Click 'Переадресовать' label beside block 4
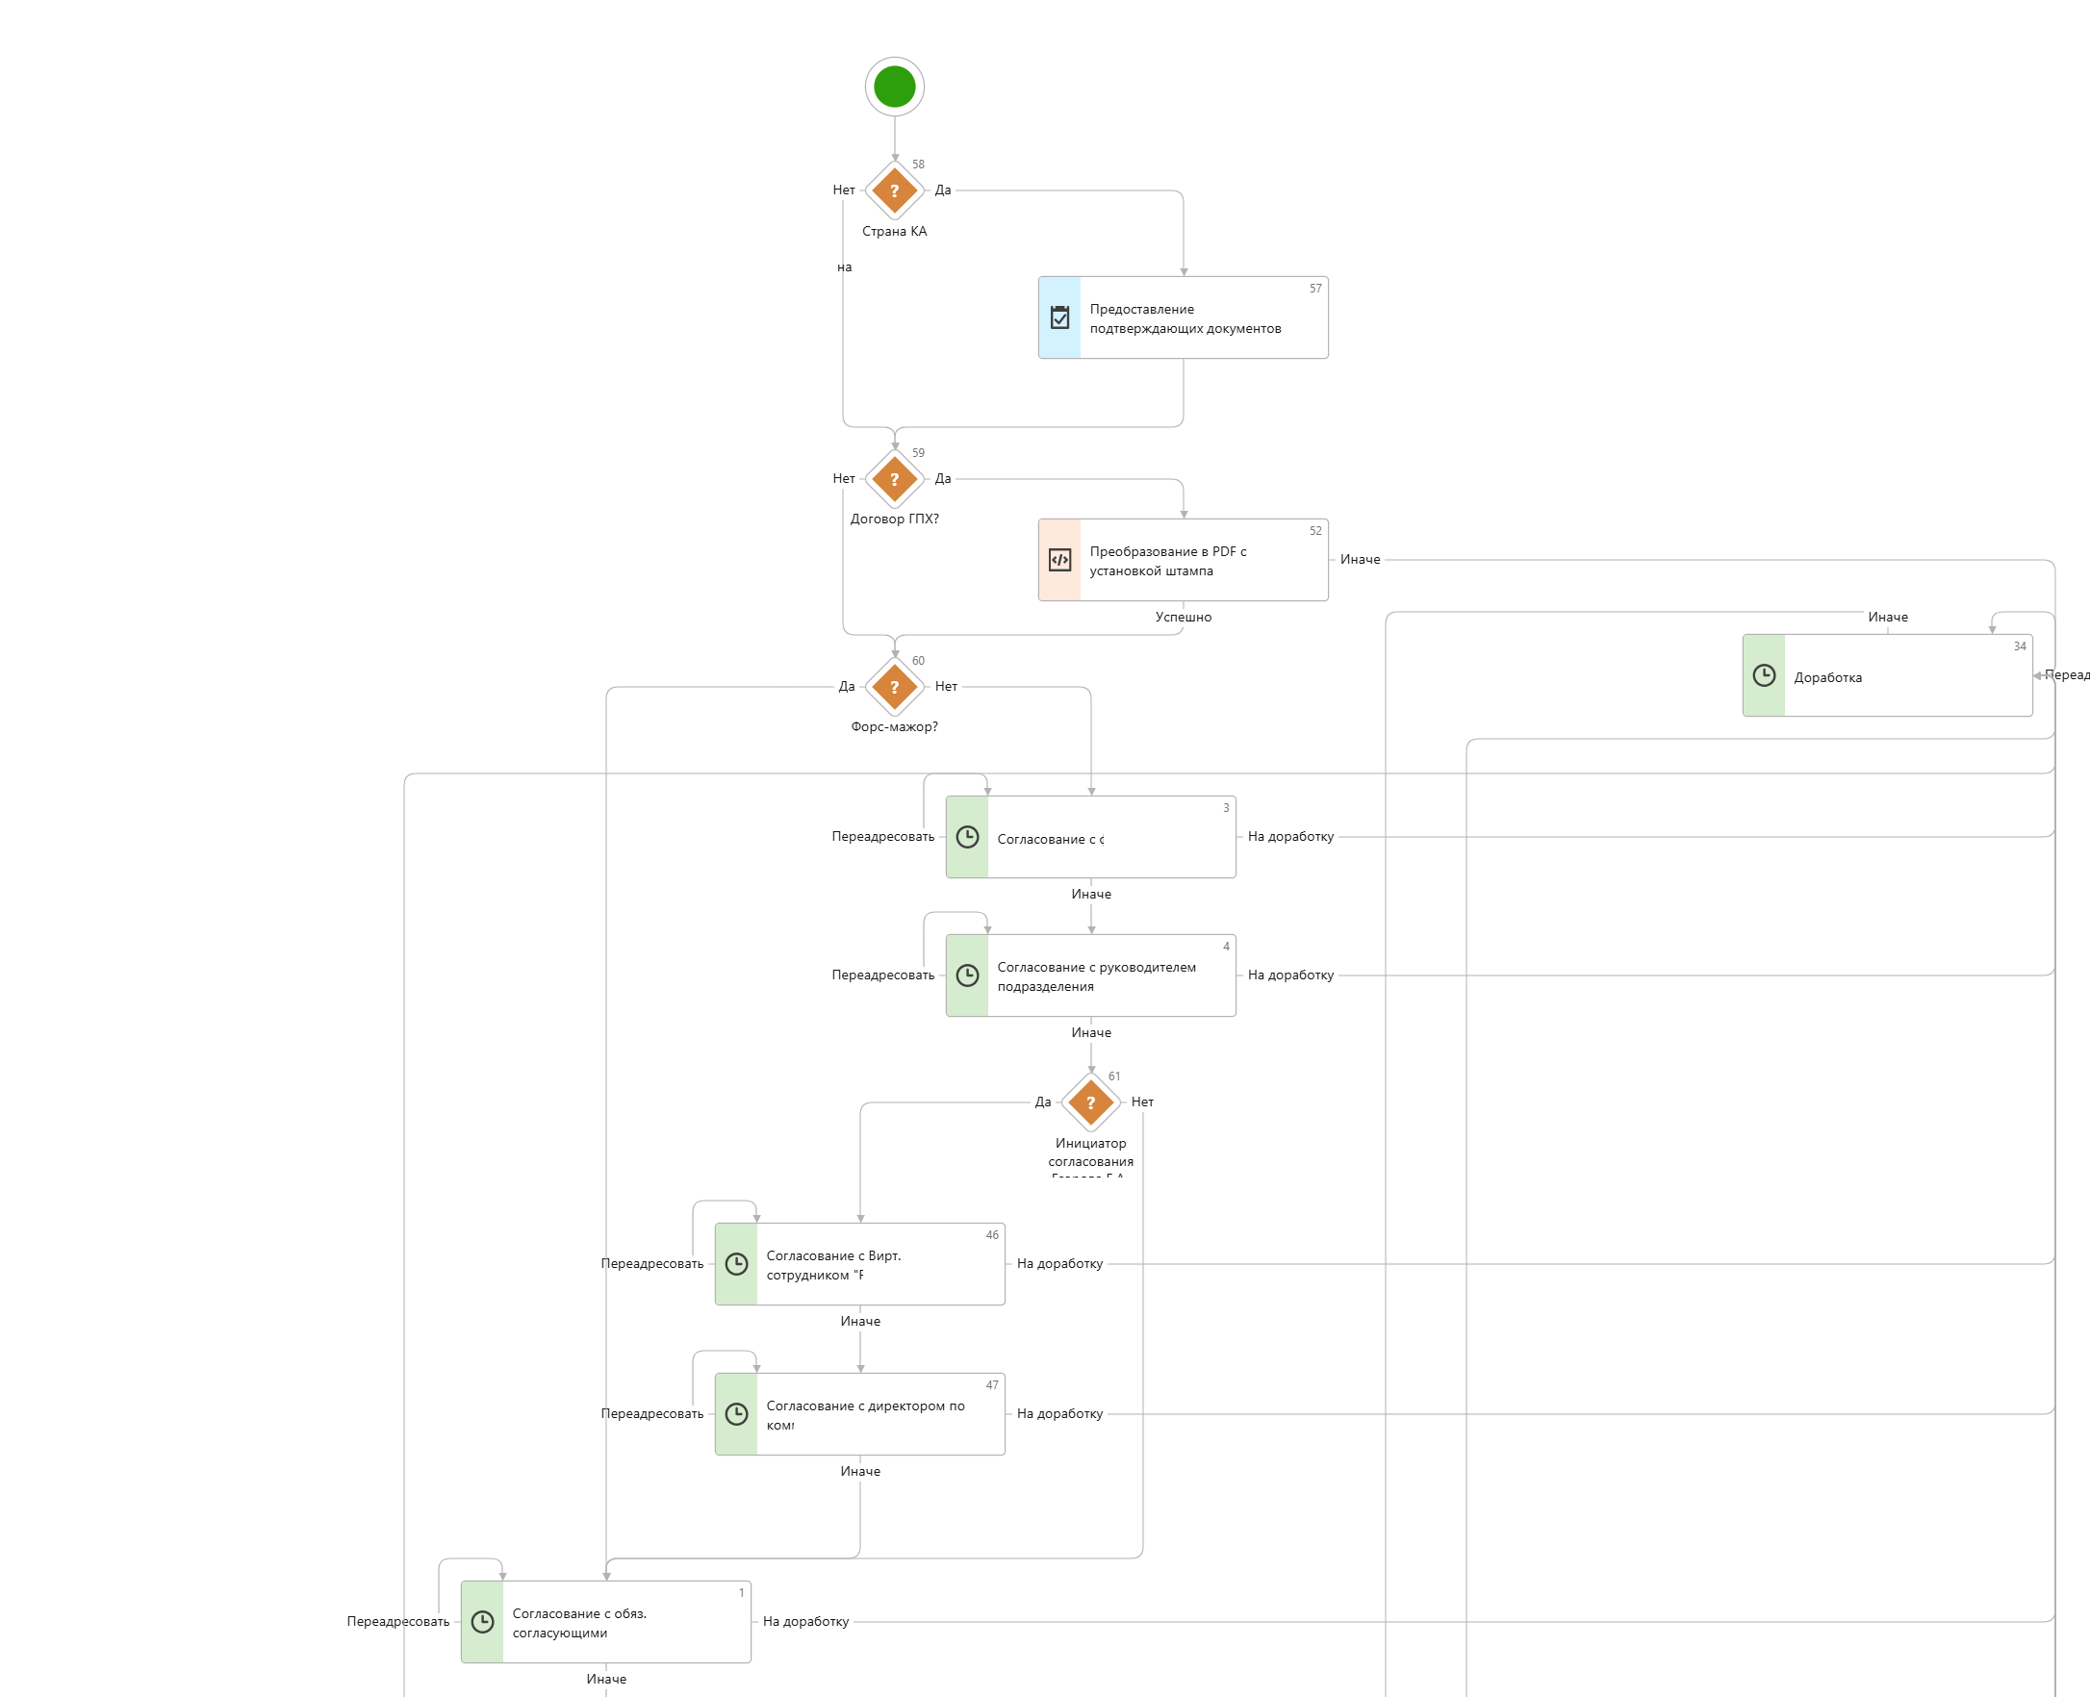The height and width of the screenshot is (1697, 2090). click(882, 975)
